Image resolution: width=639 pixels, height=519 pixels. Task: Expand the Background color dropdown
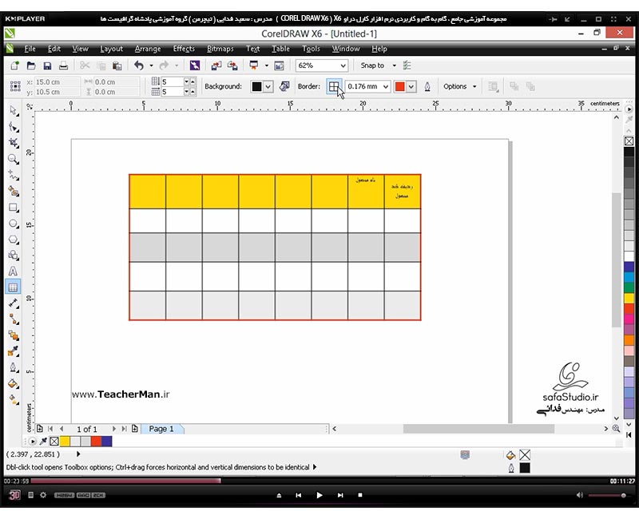pos(268,86)
